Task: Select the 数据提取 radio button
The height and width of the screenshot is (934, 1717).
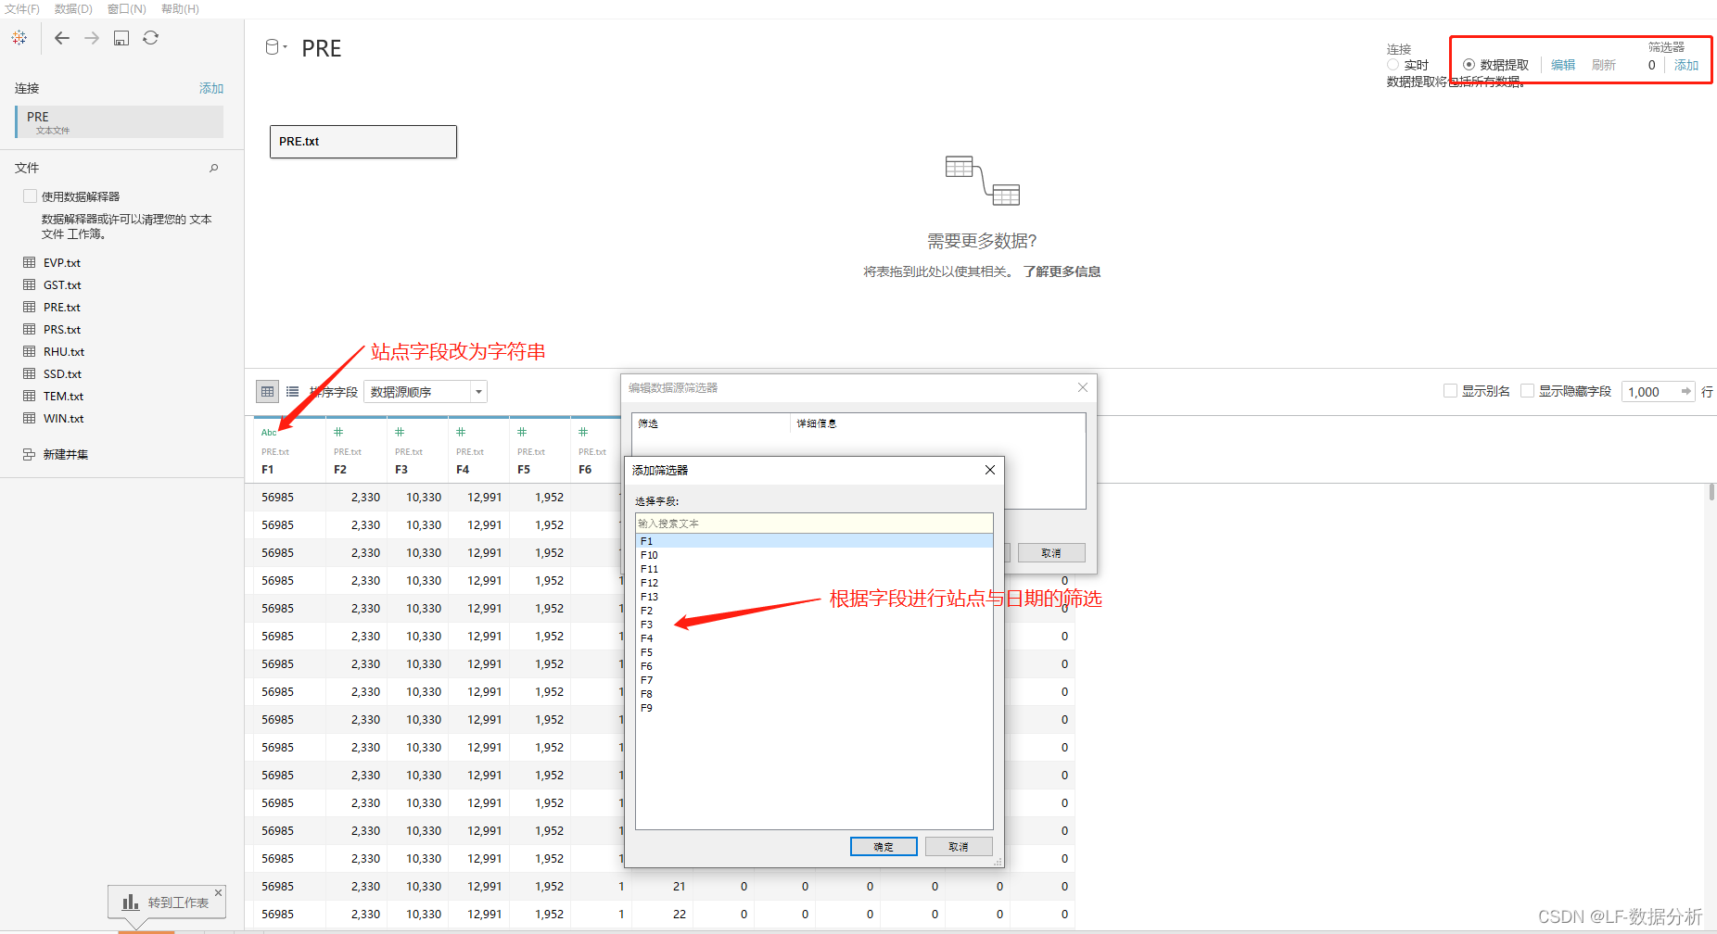Action: 1469,65
